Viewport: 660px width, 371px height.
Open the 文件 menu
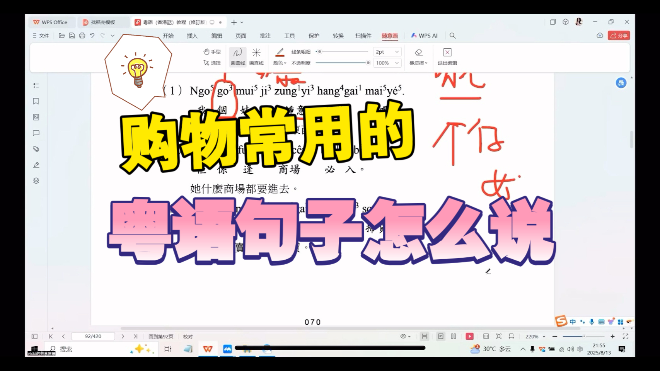point(41,36)
